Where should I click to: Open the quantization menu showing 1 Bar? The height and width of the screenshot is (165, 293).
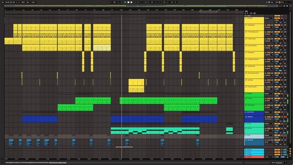pyautogui.click(x=33, y=2)
